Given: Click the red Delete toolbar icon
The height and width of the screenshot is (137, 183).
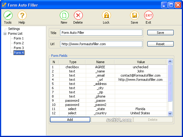Looking at the screenshot, I should [x=78, y=15].
